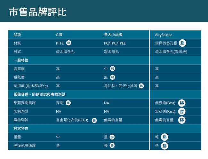Click the 重量 row label
Viewport: 208px width, 159px height.
[x=17, y=137]
